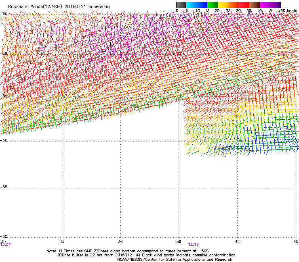Viewport: 299px width, 262px height.
Task: Click the '45' knots legend label
Action: pos(270,11)
